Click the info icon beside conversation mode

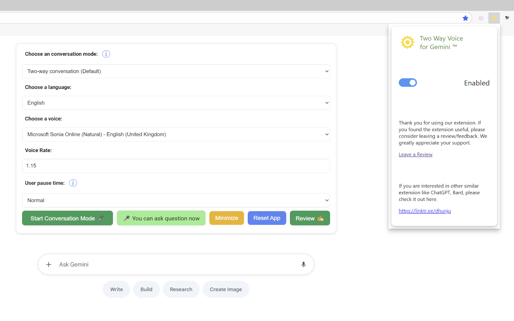106,54
